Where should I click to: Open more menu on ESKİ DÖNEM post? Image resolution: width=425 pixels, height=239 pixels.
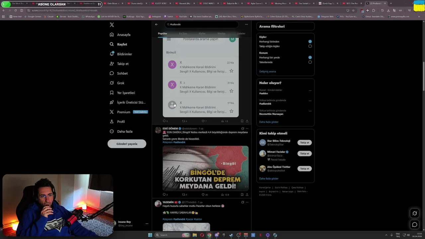click(247, 128)
